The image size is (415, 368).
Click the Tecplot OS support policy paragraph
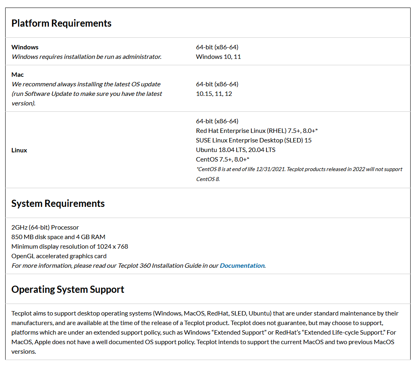[x=205, y=332]
